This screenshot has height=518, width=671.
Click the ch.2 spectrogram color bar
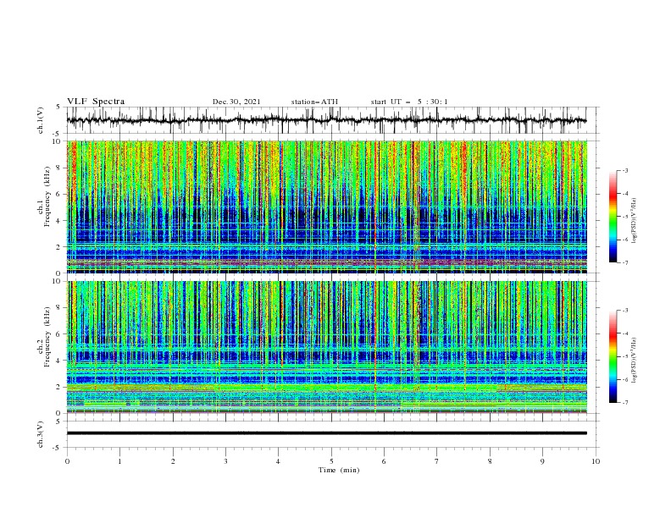pos(613,356)
